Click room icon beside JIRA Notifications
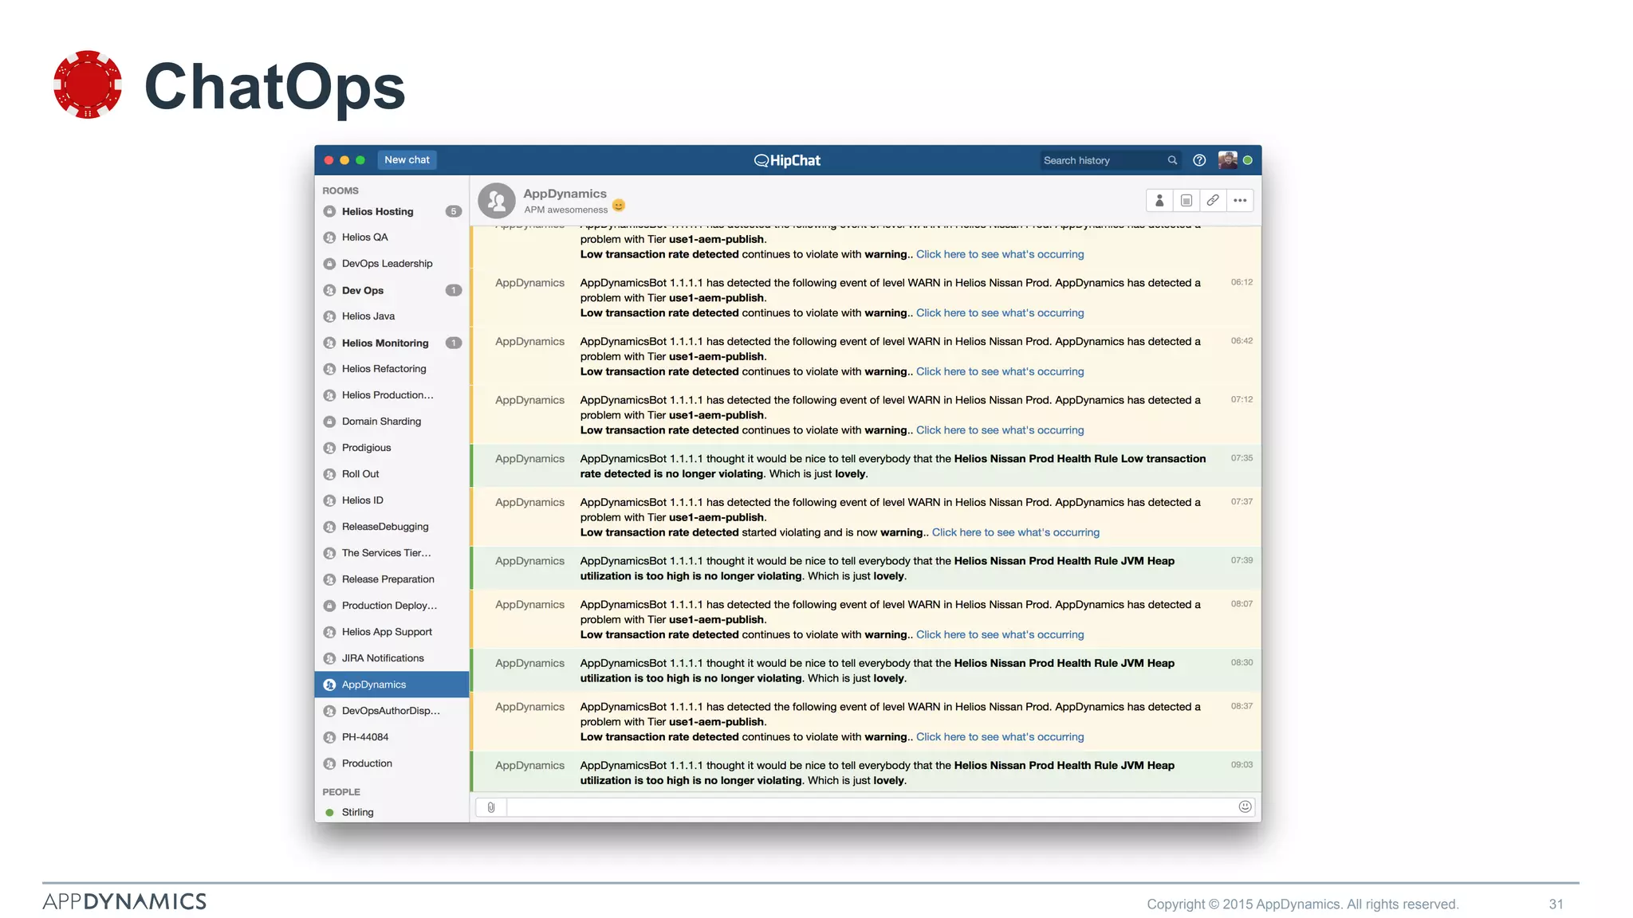 point(329,658)
